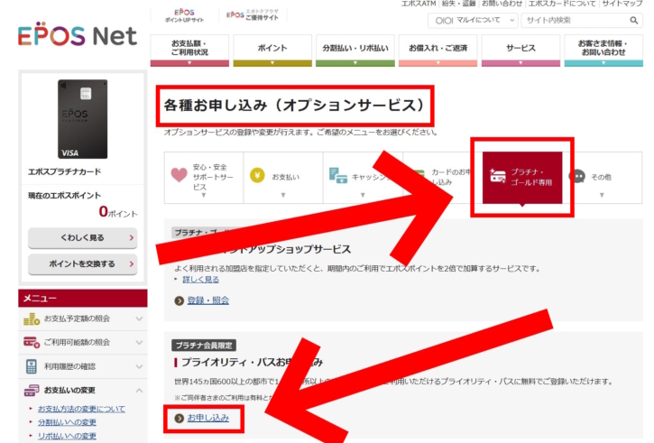Click the coins icon beside お支払予定額の照会

coord(32,318)
